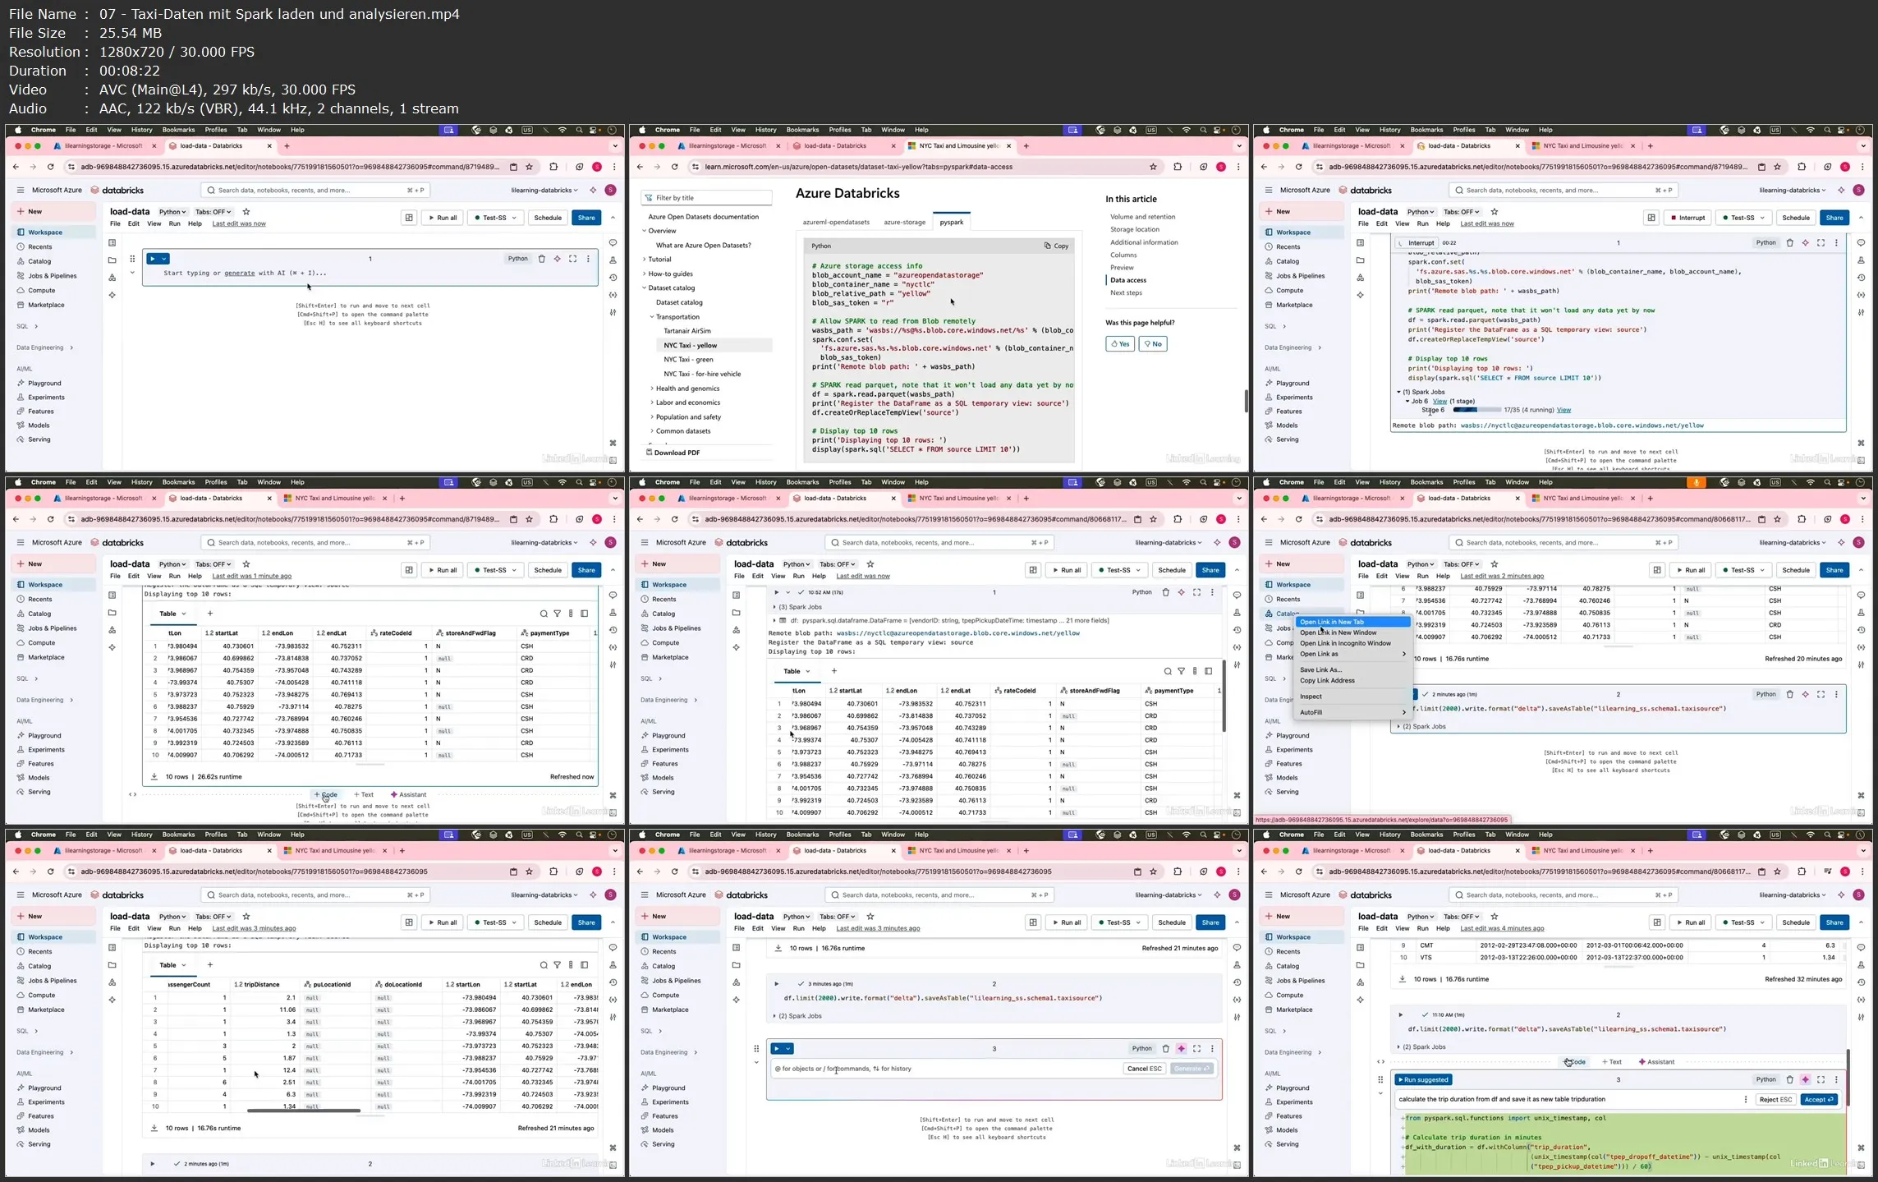
Task: Run the empty Start typing cell with play icon
Action: pyautogui.click(x=152, y=259)
